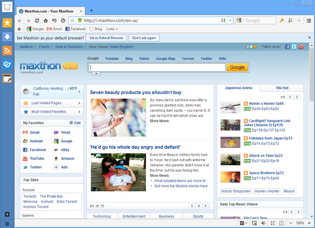Open Magic Fill key icon
This screenshot has height=228, width=315.
pyautogui.click(x=281, y=20)
